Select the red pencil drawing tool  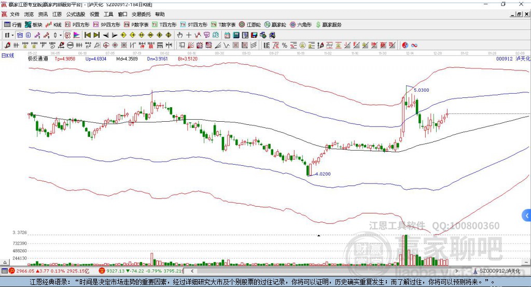coord(7,45)
